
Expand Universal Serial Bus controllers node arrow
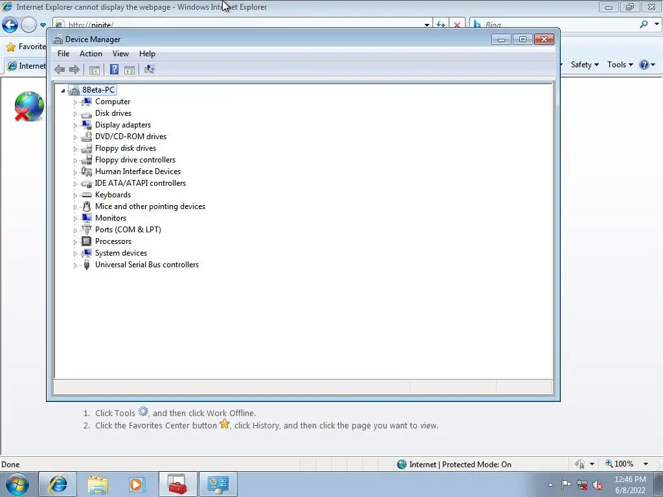point(75,265)
